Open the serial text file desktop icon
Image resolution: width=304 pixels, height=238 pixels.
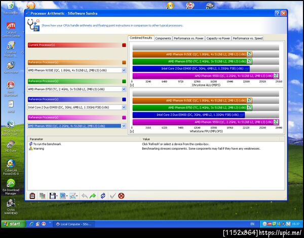(11, 107)
